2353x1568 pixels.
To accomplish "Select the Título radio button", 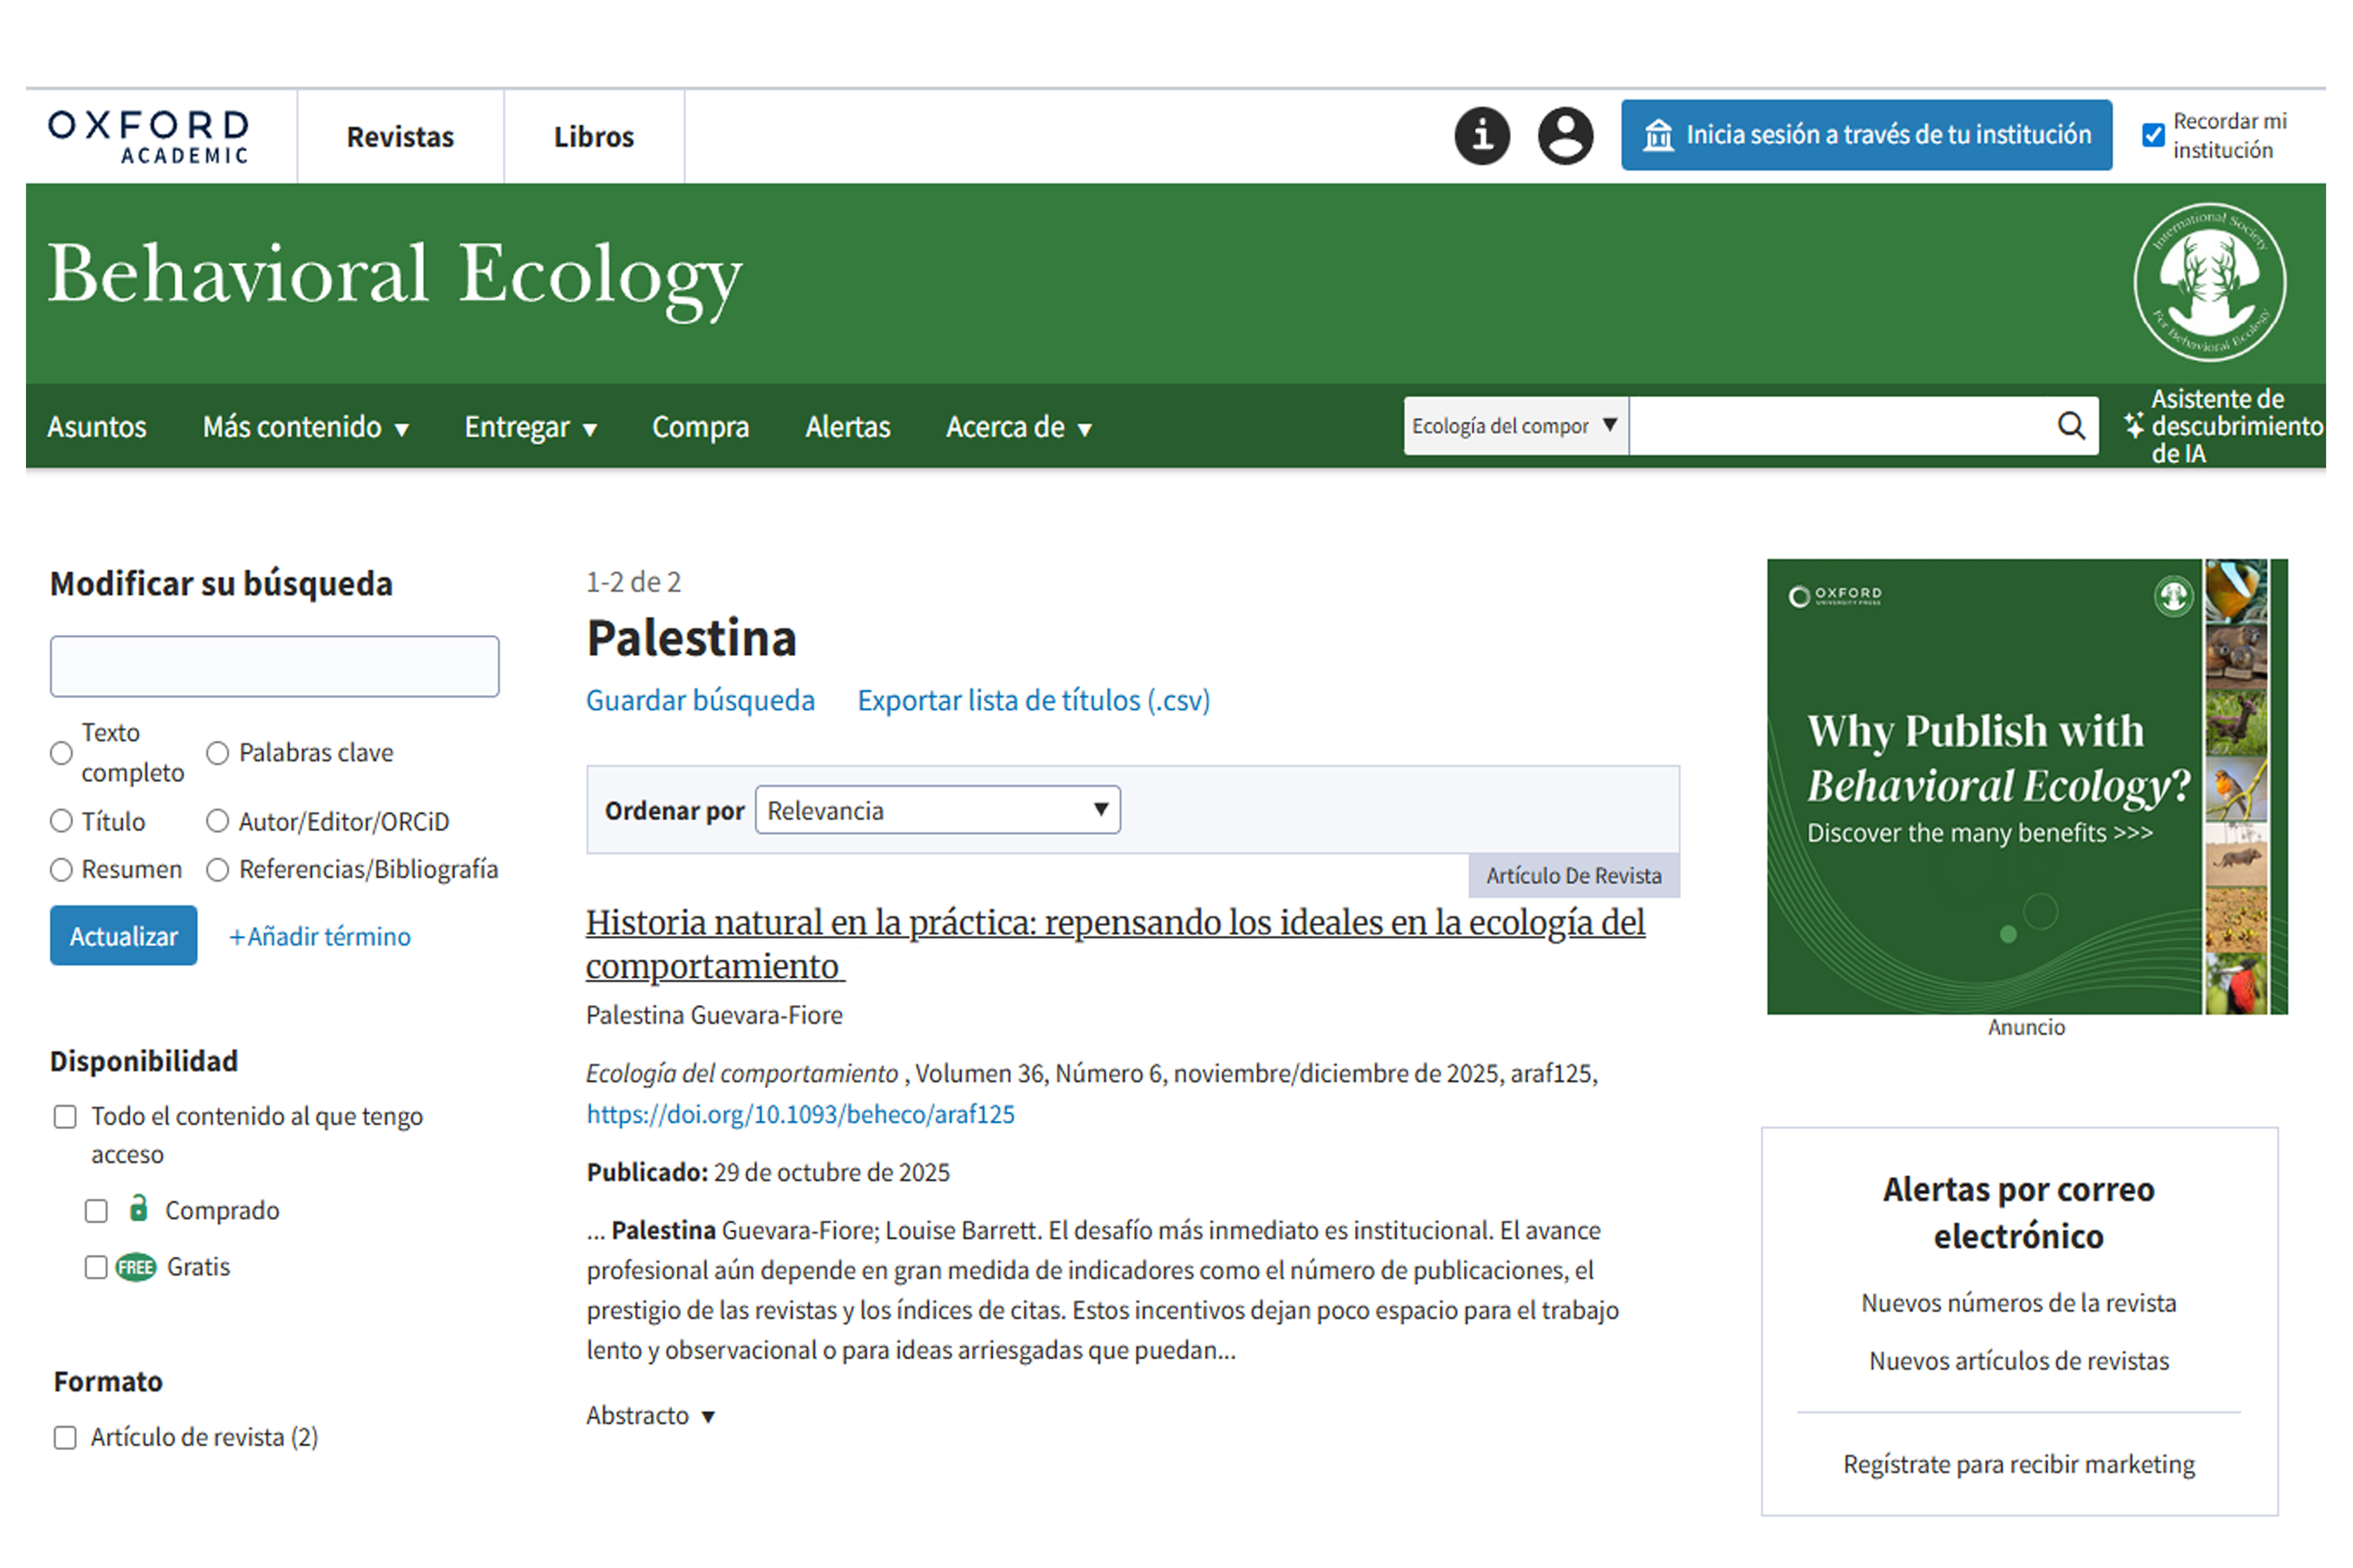I will pyautogui.click(x=62, y=821).
